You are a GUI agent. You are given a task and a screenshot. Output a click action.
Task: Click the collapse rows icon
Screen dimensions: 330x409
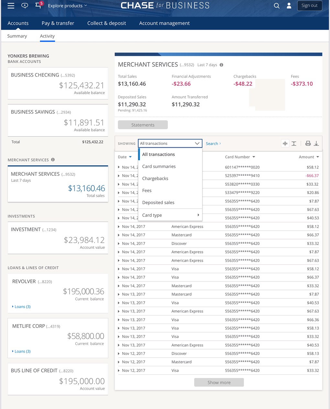coord(285,143)
